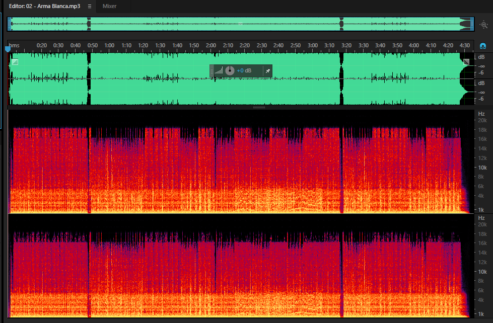Click the 4:00 mark on the time ruler
This screenshot has width=493, height=323.
click(414, 45)
